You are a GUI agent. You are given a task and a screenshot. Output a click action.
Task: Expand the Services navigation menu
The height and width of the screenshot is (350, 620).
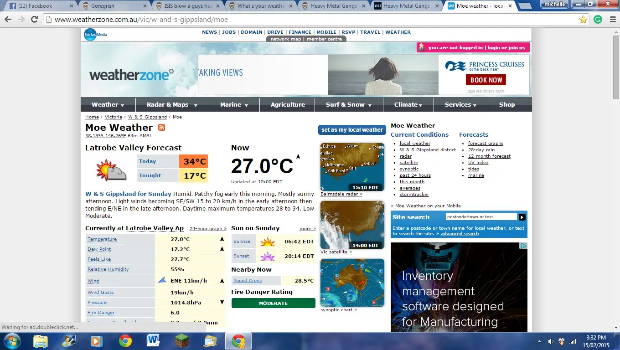pyautogui.click(x=461, y=104)
